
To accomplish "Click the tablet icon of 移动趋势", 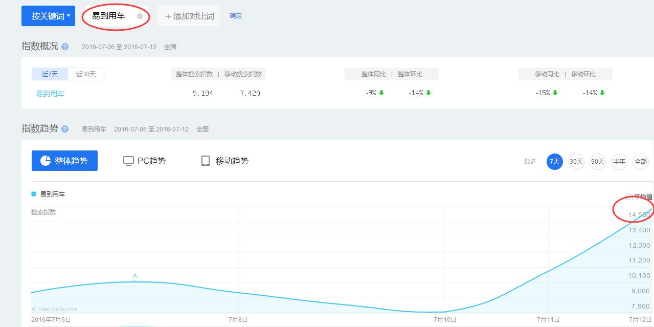I will click(206, 161).
